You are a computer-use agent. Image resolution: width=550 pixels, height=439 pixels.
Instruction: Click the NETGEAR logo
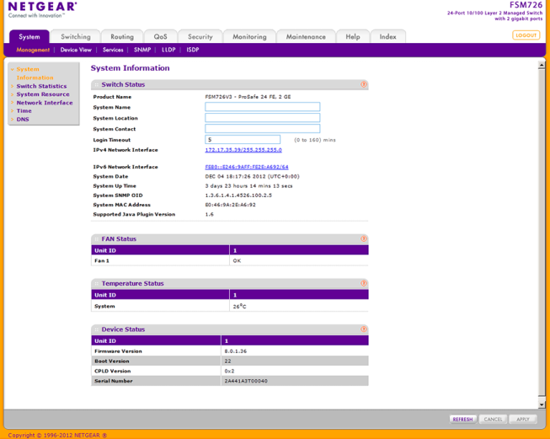point(42,9)
